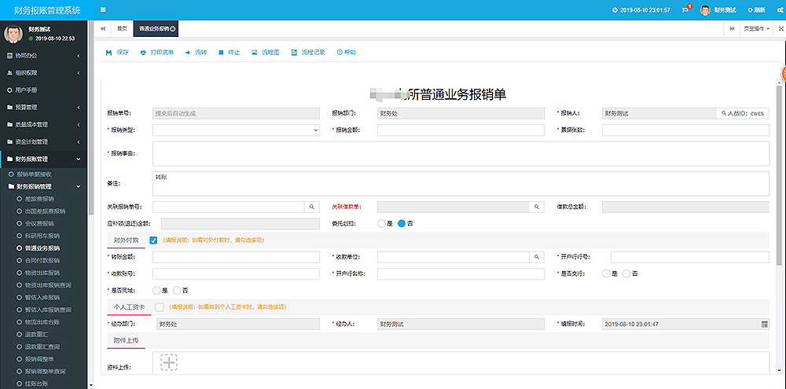Select 是 for 委托划扣
This screenshot has width=786, height=389.
point(381,223)
